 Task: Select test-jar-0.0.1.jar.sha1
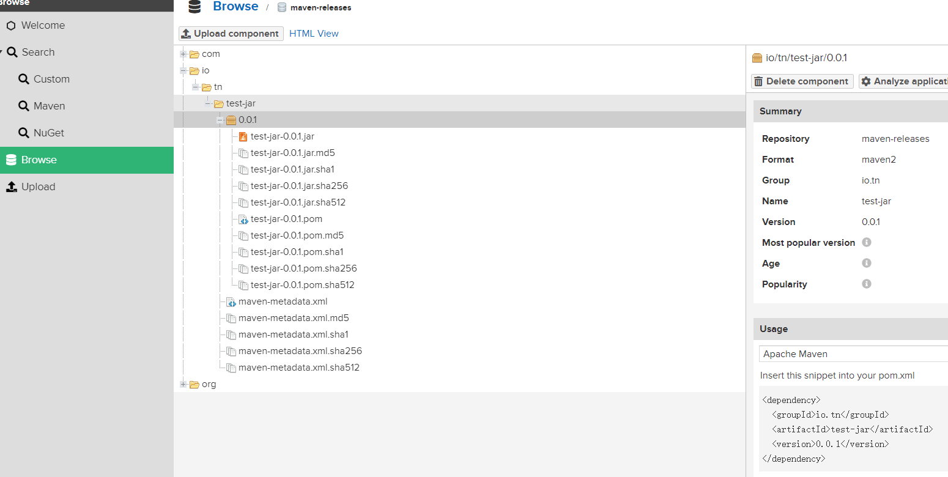[x=292, y=169]
